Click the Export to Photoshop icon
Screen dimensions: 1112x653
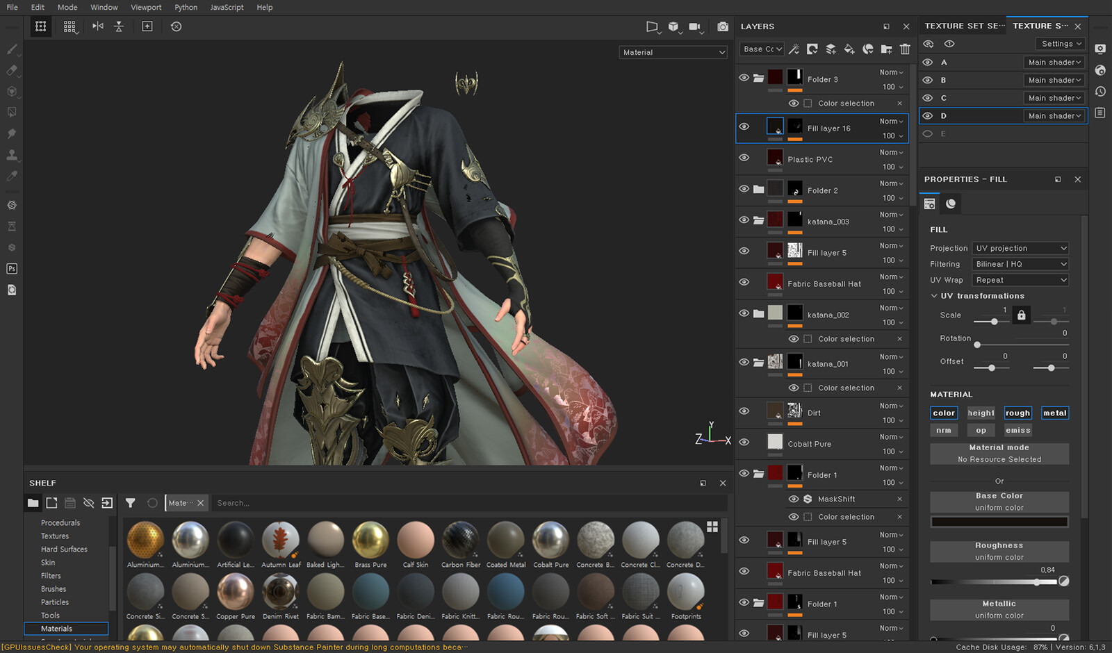[12, 269]
